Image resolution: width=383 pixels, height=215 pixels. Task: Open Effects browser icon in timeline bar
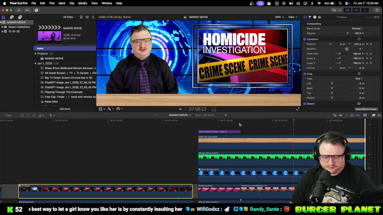point(373,115)
